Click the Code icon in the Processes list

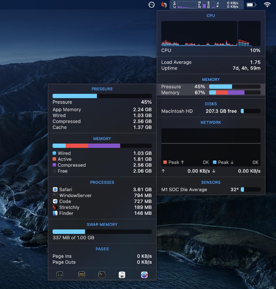tap(55, 201)
